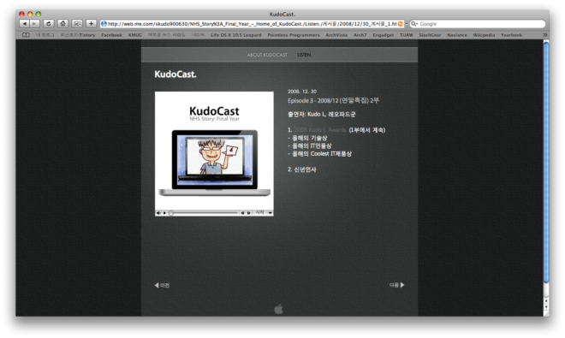565x338 pixels.
Task: Switch to the LISTEN navigation tab
Action: tap(305, 55)
